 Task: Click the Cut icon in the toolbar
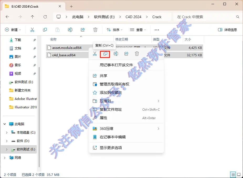click(x=32, y=30)
